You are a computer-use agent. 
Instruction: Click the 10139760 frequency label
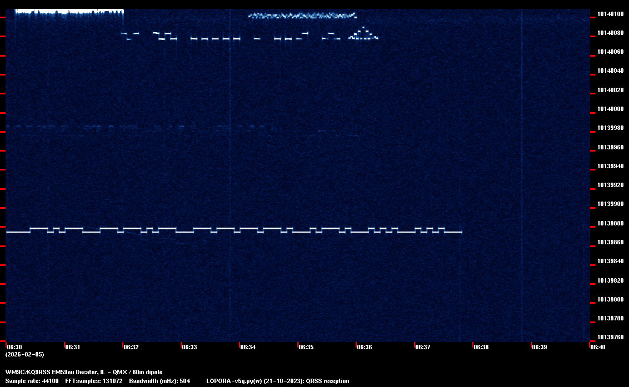610,337
